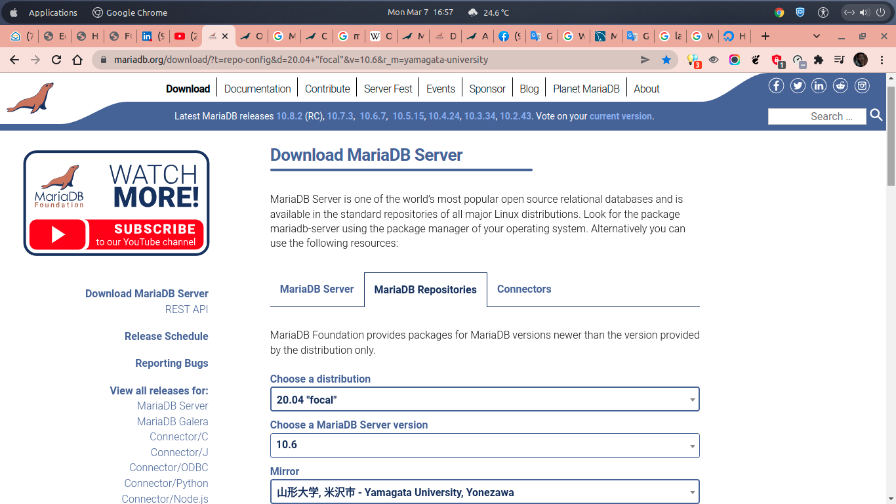Open the Sponsor nav item
Screen dimensions: 896x504
[x=487, y=89]
